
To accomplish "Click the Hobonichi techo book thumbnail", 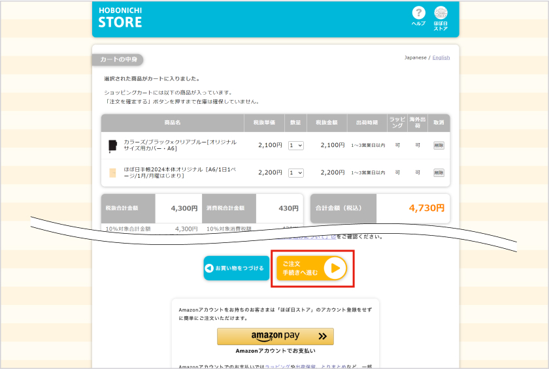I will 112,173.
